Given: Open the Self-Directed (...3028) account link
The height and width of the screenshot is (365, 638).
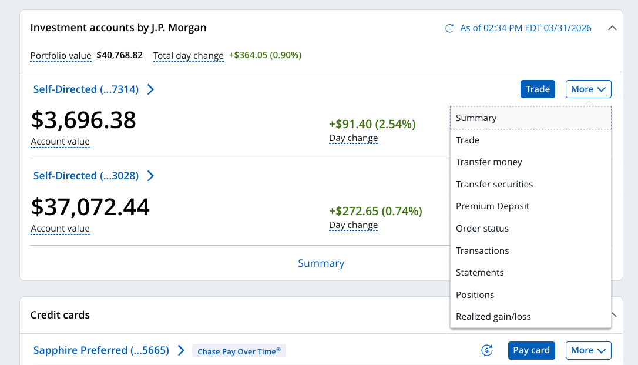Looking at the screenshot, I should [x=86, y=176].
